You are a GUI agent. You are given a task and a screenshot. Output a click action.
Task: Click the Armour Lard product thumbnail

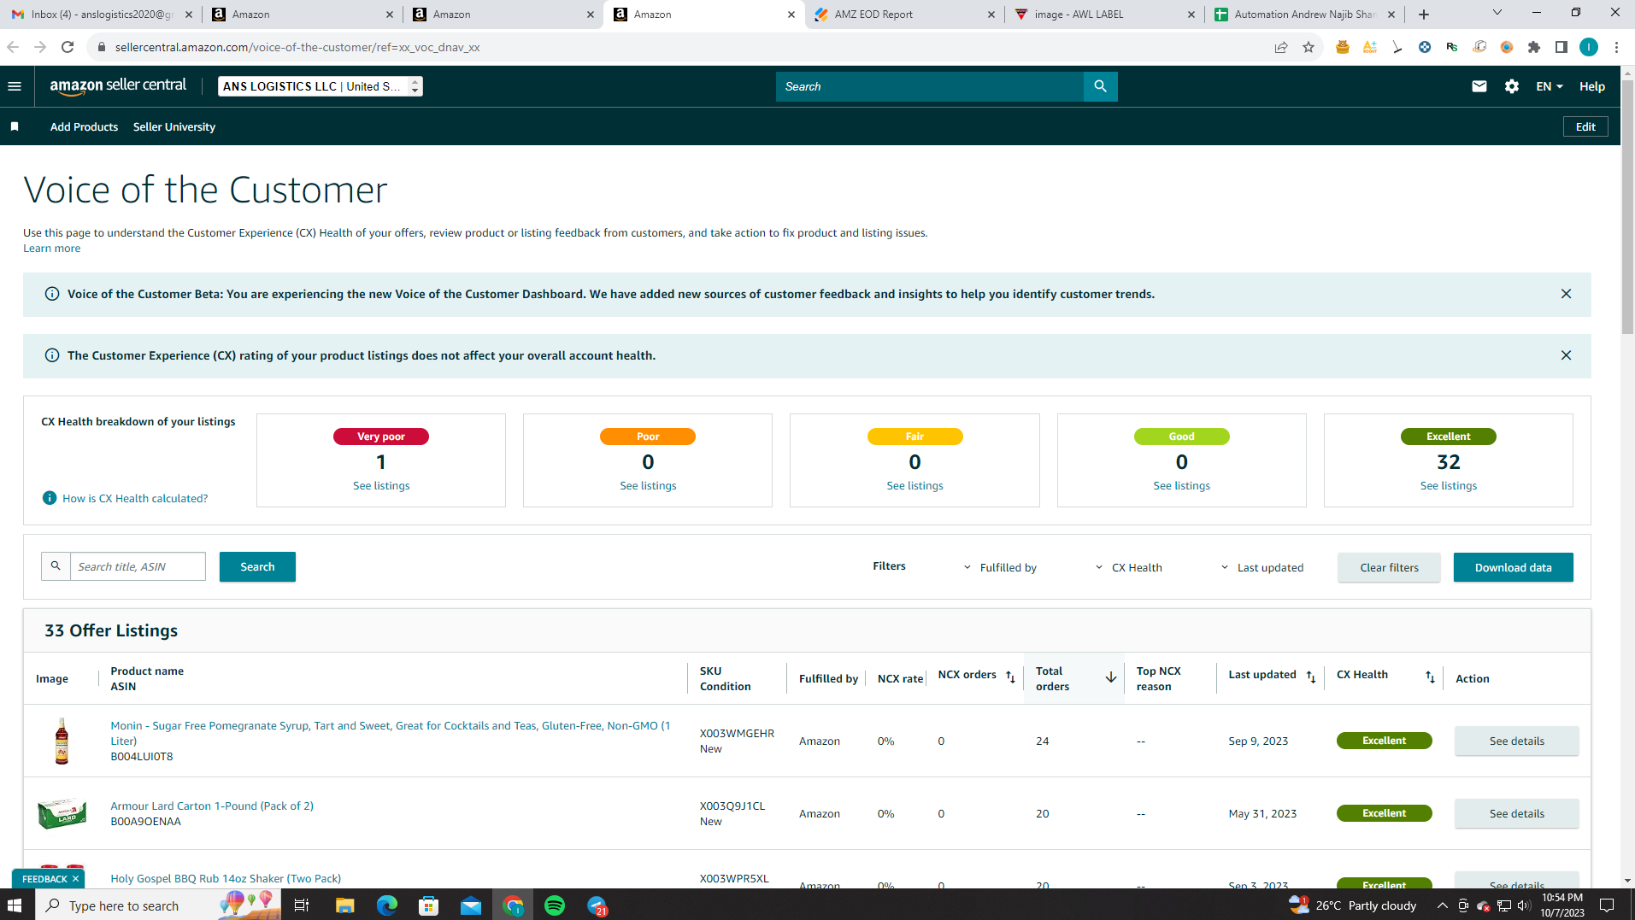62,813
